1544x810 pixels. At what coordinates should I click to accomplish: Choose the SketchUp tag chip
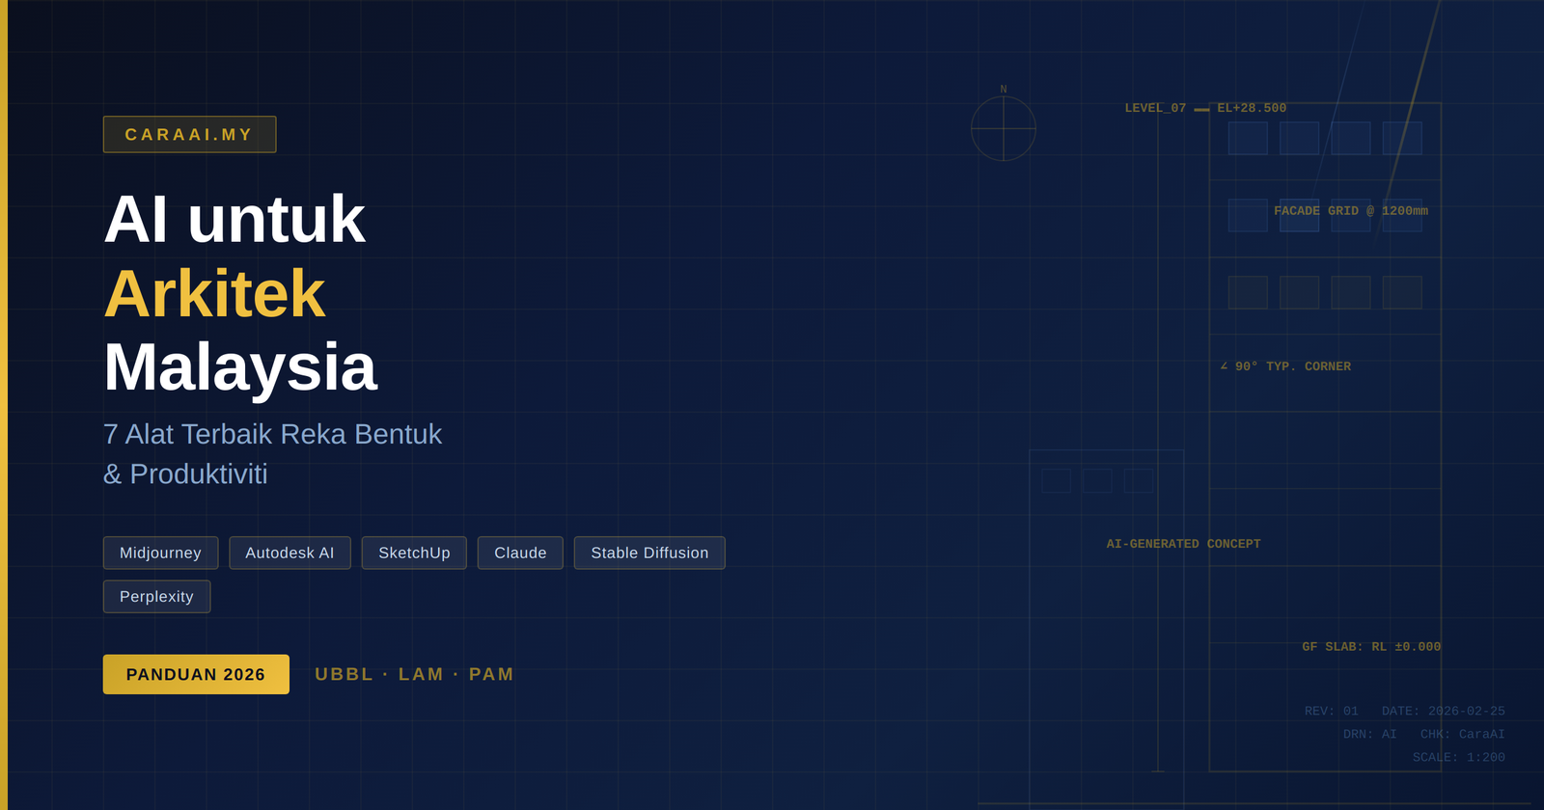414,553
